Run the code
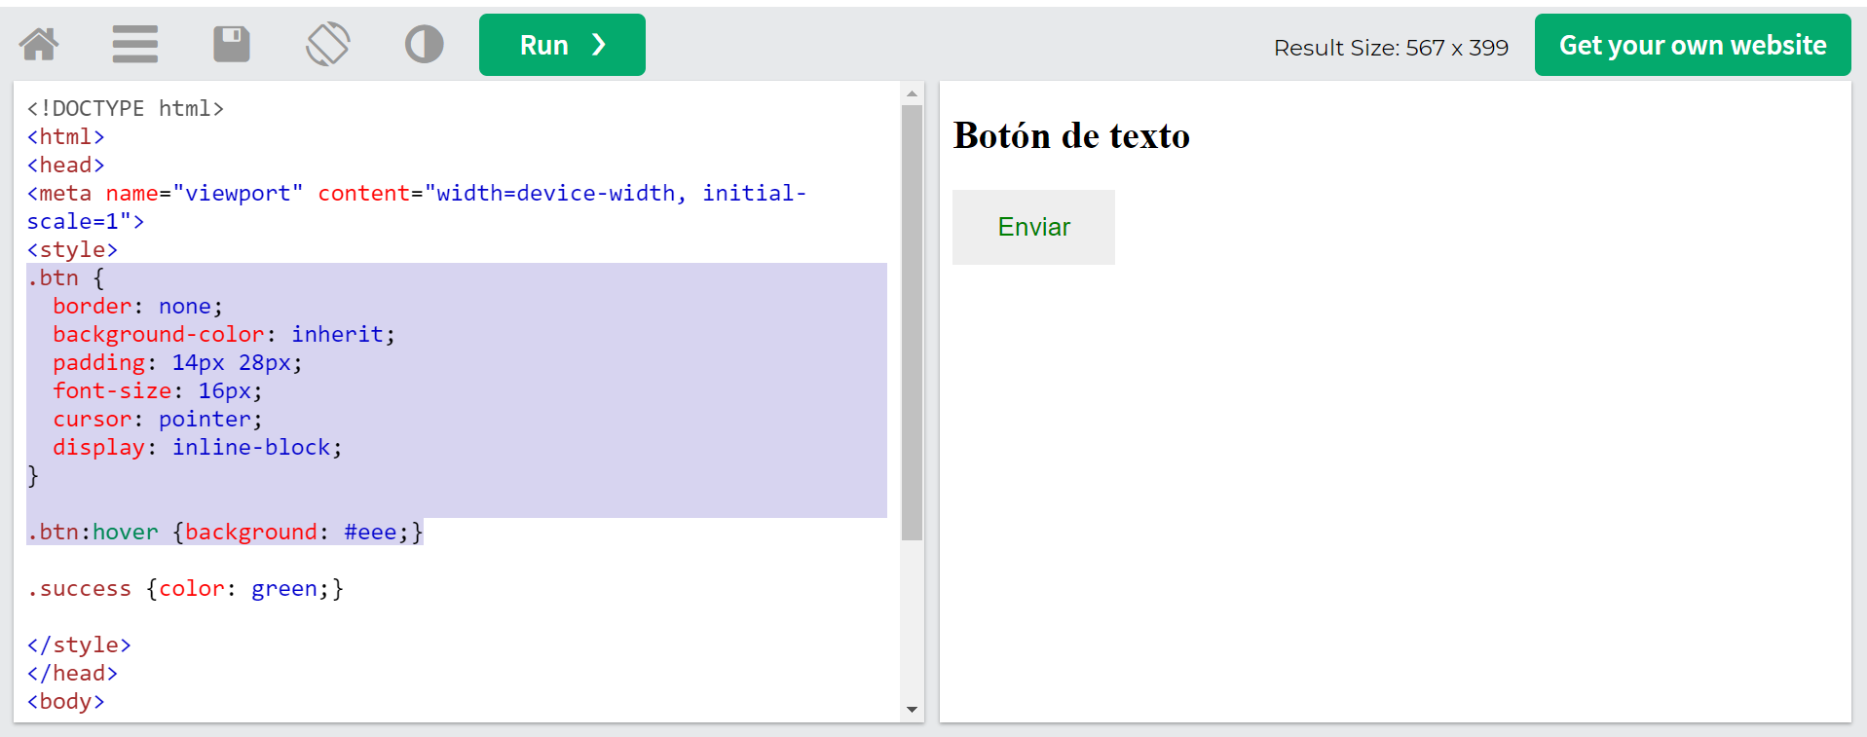 [562, 45]
